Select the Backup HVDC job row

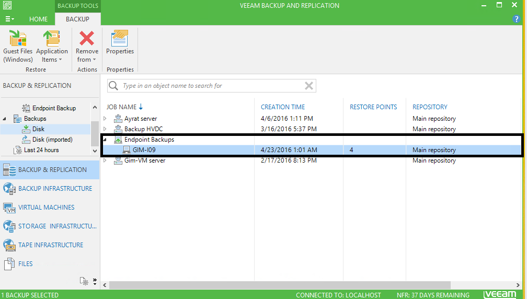click(312, 129)
